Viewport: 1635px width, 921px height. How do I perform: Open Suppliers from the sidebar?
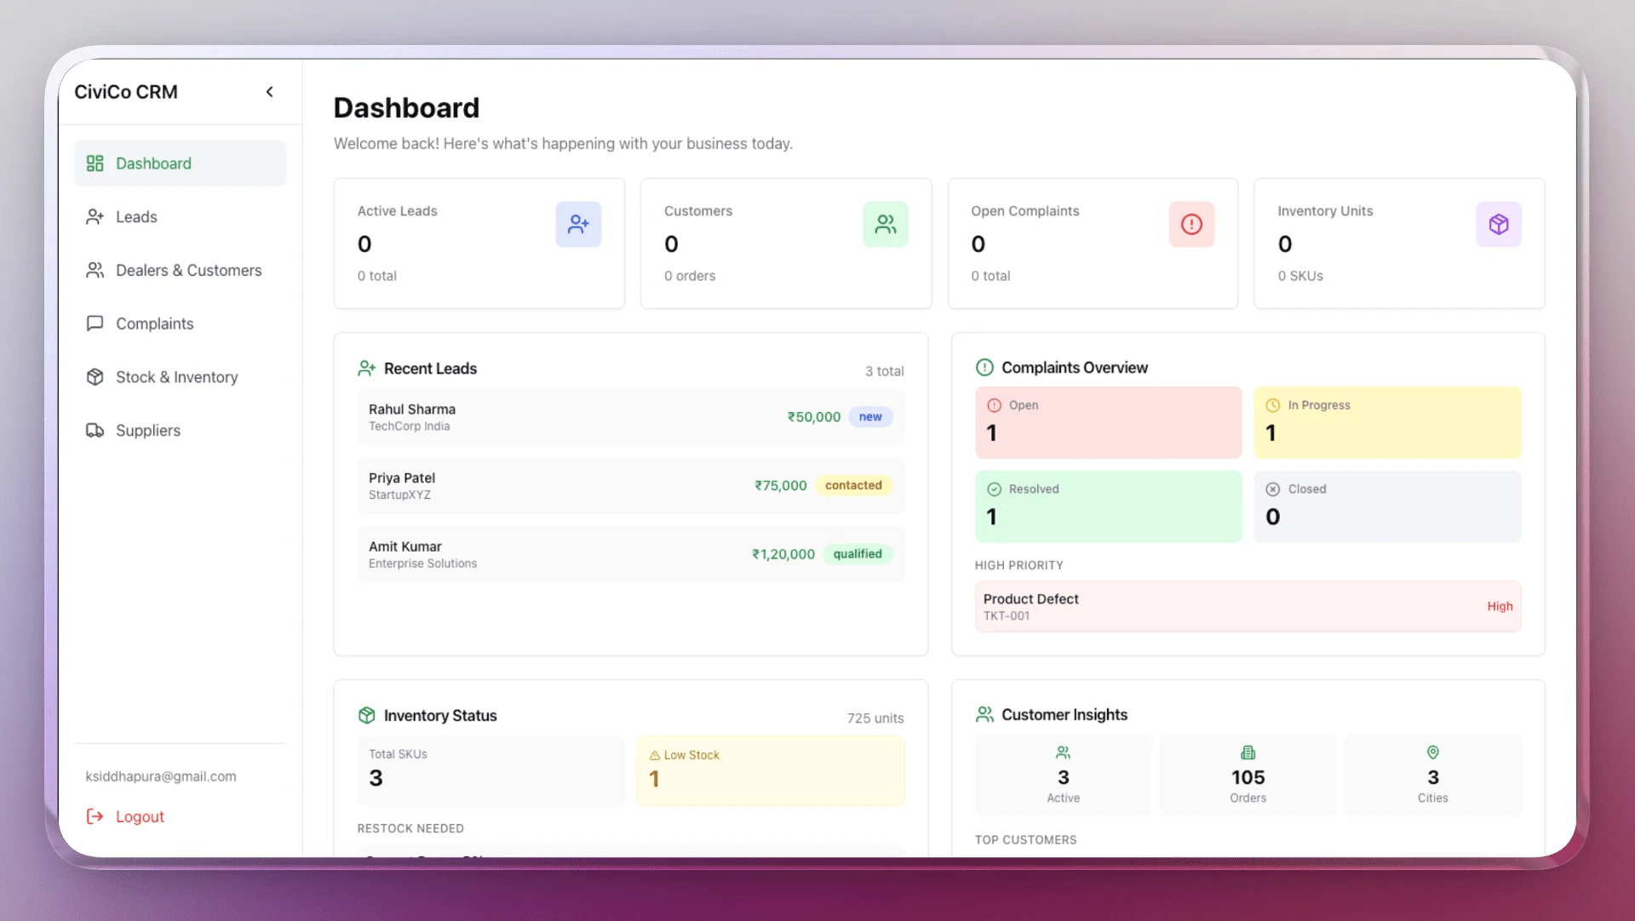pos(147,431)
